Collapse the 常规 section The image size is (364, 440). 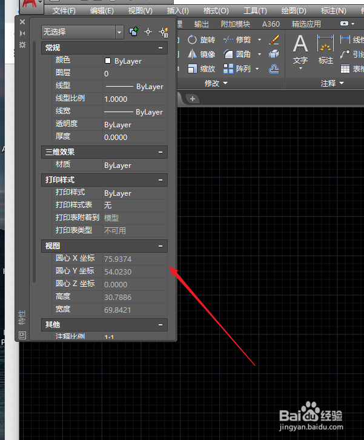[x=160, y=48]
